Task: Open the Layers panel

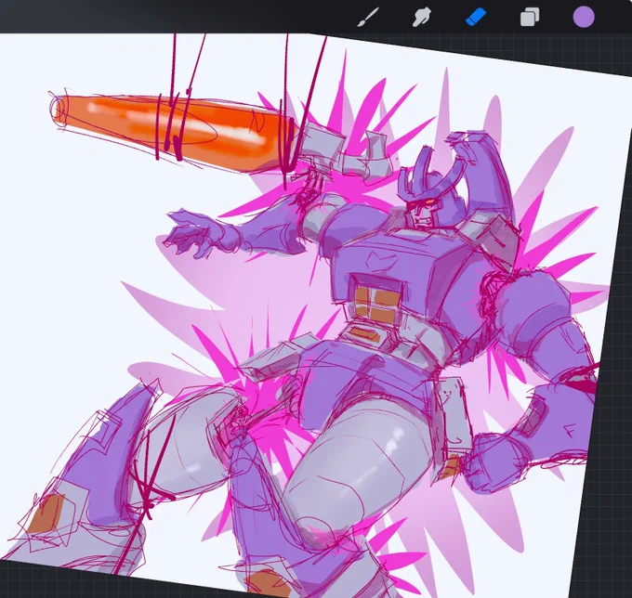Action: click(530, 18)
